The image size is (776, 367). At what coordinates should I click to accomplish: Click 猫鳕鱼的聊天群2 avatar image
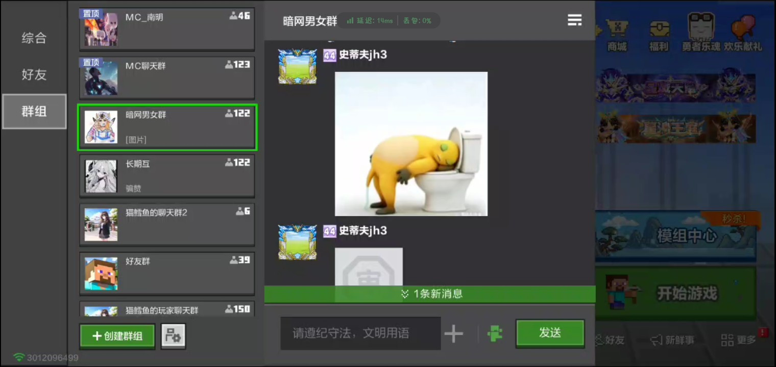tap(101, 225)
